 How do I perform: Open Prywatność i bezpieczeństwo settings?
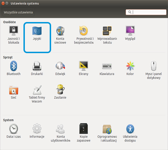click(x=84, y=35)
